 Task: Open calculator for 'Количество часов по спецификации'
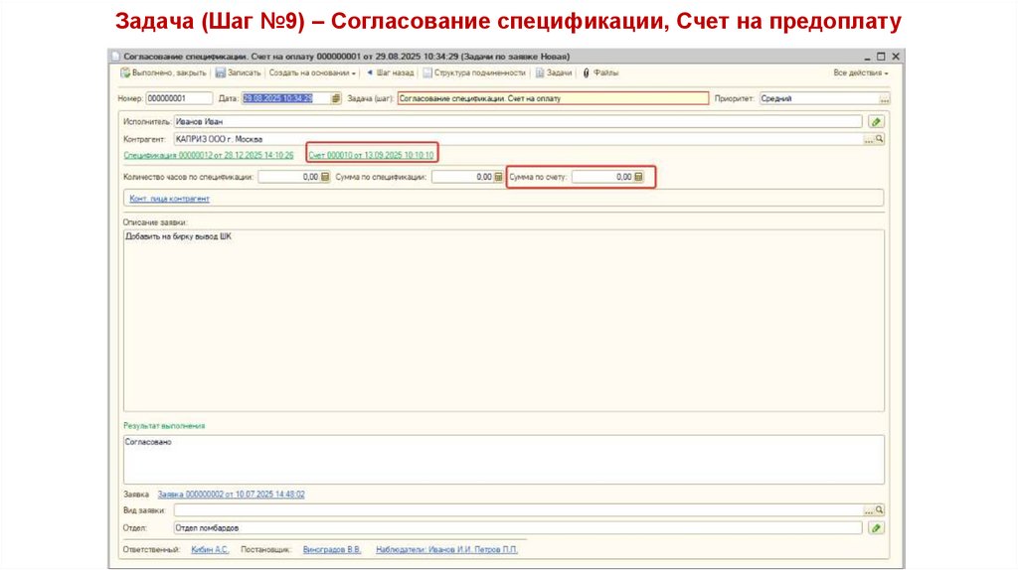324,177
